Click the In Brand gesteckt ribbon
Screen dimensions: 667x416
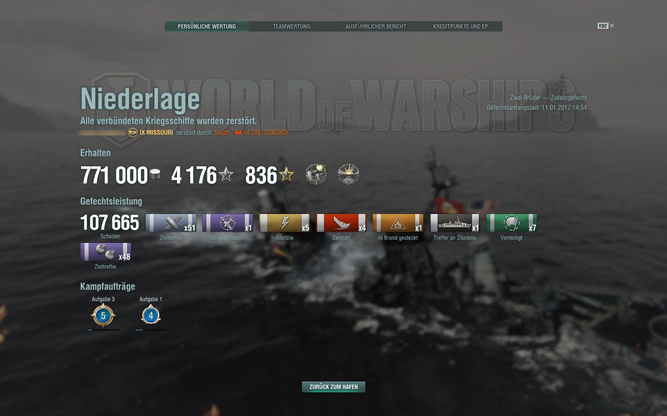pyautogui.click(x=398, y=223)
